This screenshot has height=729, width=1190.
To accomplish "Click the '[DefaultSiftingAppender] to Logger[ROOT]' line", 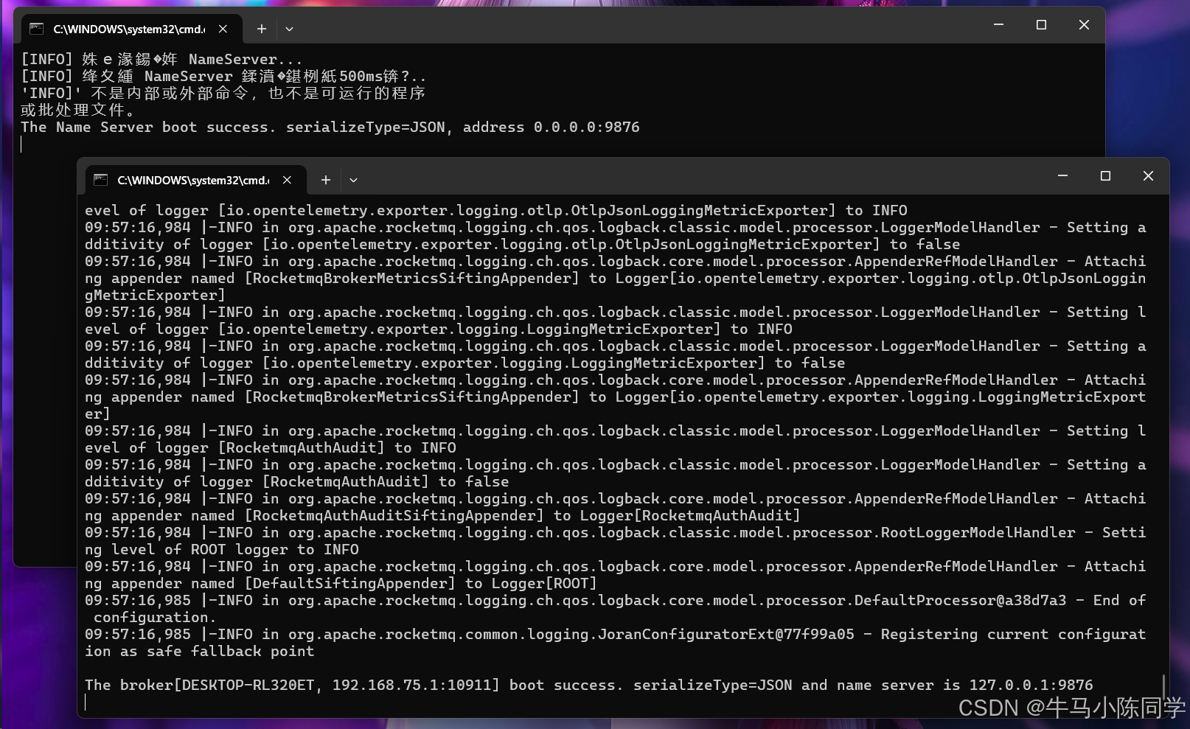I will (x=341, y=583).
